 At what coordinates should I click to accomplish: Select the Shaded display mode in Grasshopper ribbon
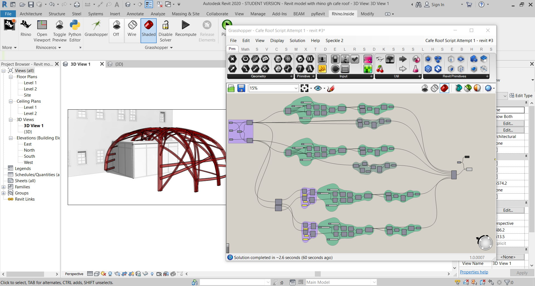(x=149, y=30)
